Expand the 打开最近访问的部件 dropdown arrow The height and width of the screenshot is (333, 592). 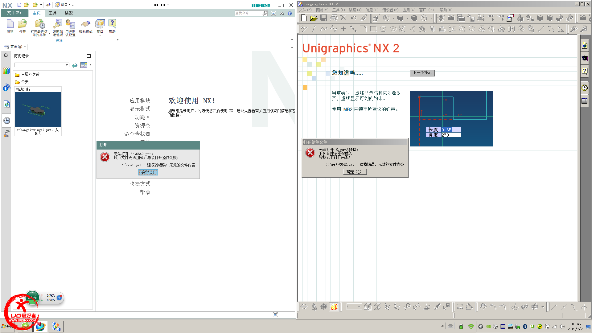49,33
